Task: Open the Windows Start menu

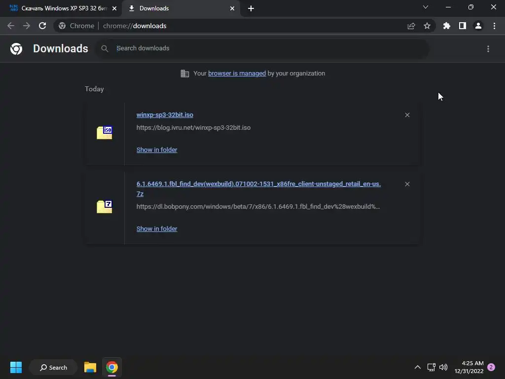Action: pyautogui.click(x=16, y=367)
